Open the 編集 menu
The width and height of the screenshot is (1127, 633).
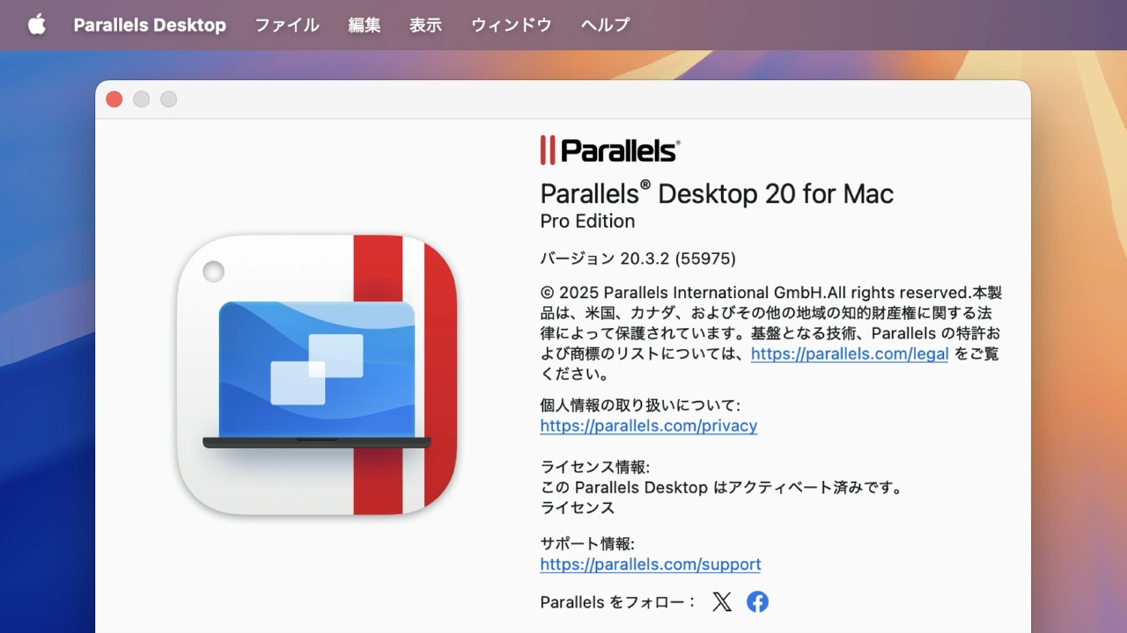[365, 25]
